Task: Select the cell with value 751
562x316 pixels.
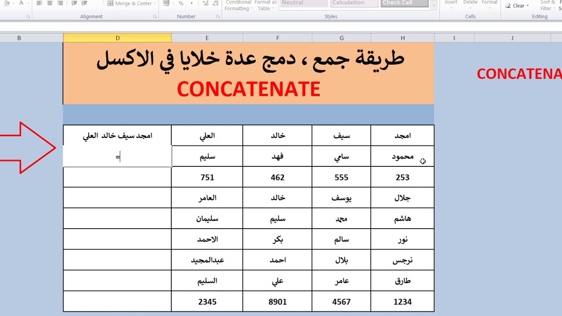Action: coord(207,177)
